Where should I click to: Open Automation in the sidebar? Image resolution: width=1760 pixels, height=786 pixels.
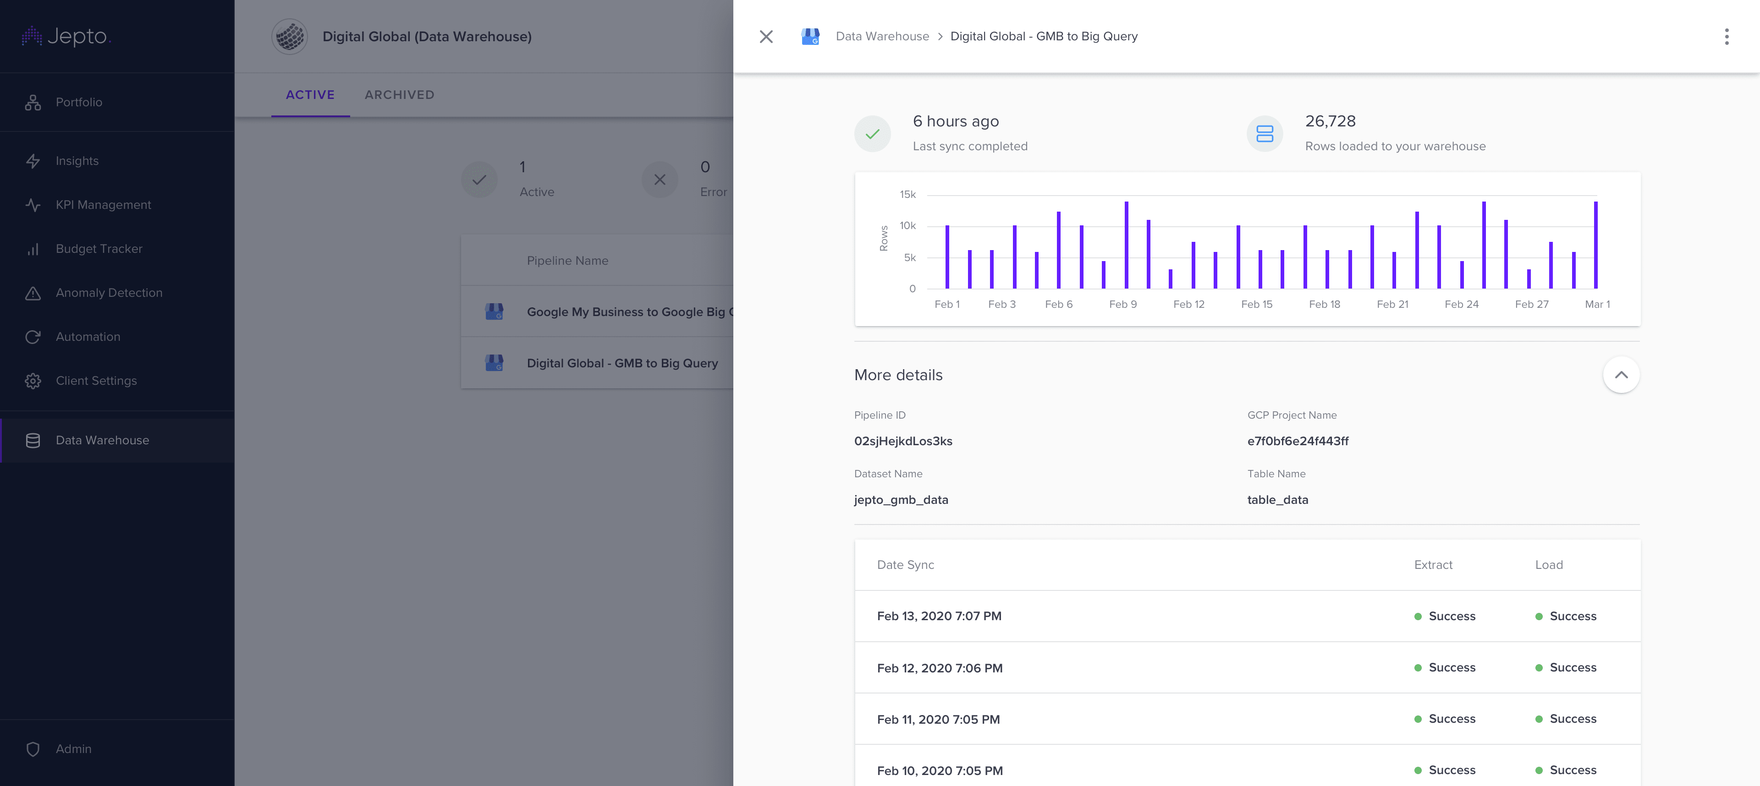click(117, 337)
